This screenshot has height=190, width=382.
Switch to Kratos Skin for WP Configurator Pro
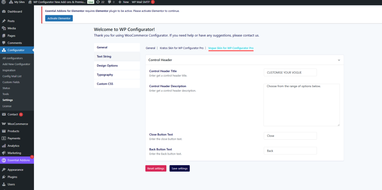pyautogui.click(x=182, y=48)
